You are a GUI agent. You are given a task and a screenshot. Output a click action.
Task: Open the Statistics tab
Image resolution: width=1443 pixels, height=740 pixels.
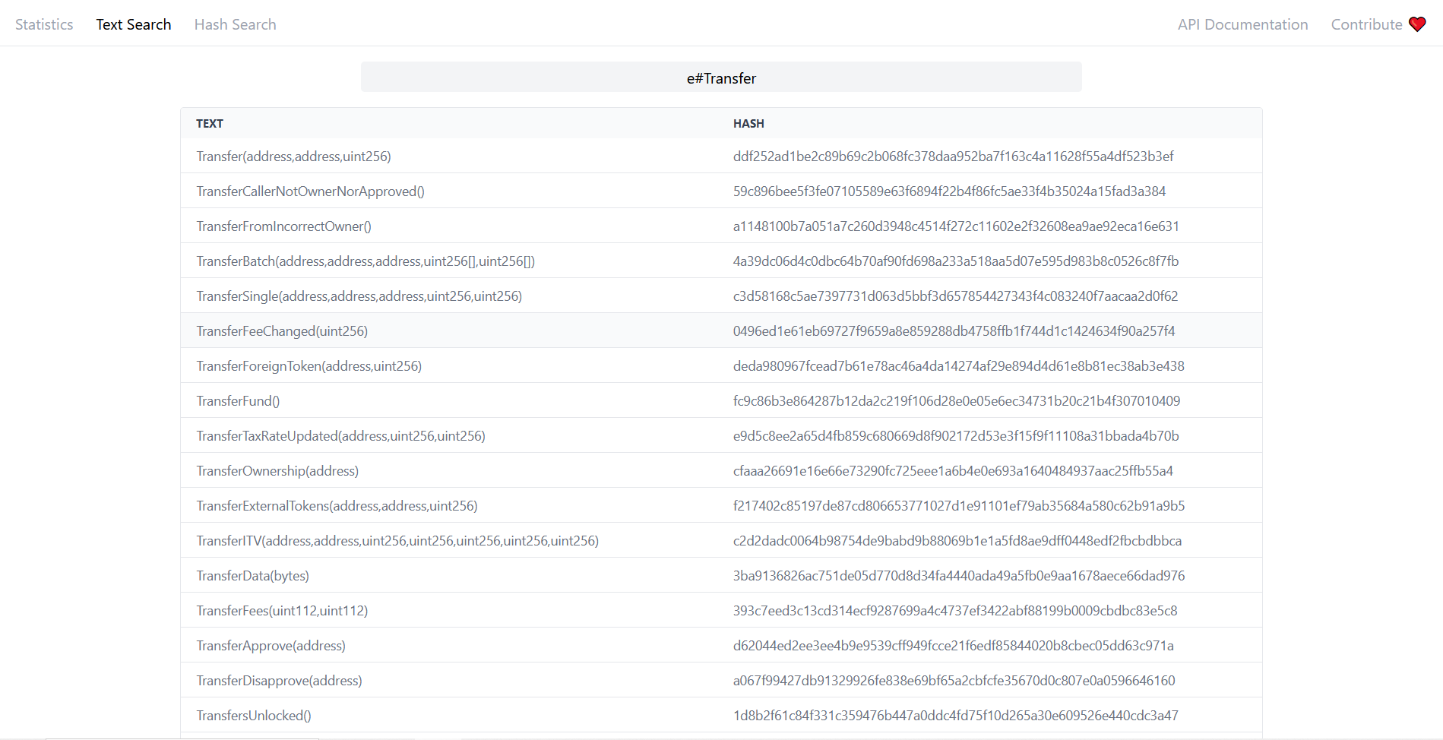[x=44, y=24]
